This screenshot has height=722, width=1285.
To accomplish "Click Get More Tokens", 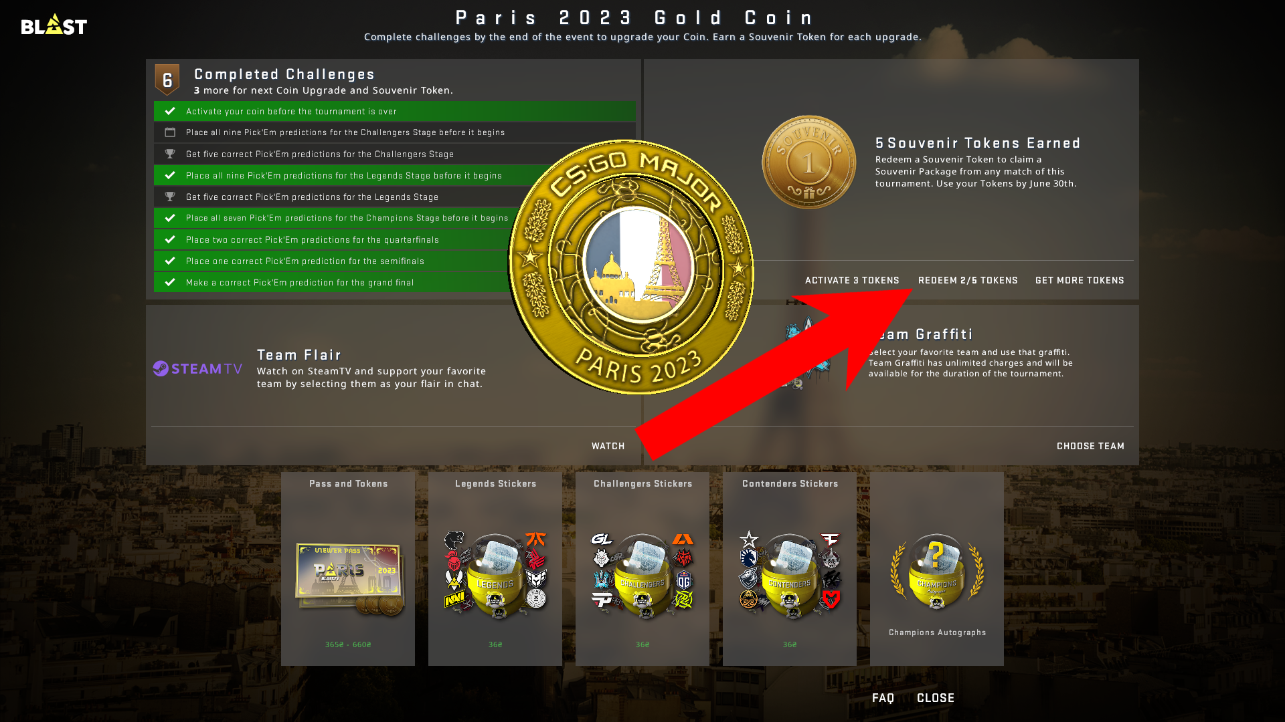I will pos(1080,280).
